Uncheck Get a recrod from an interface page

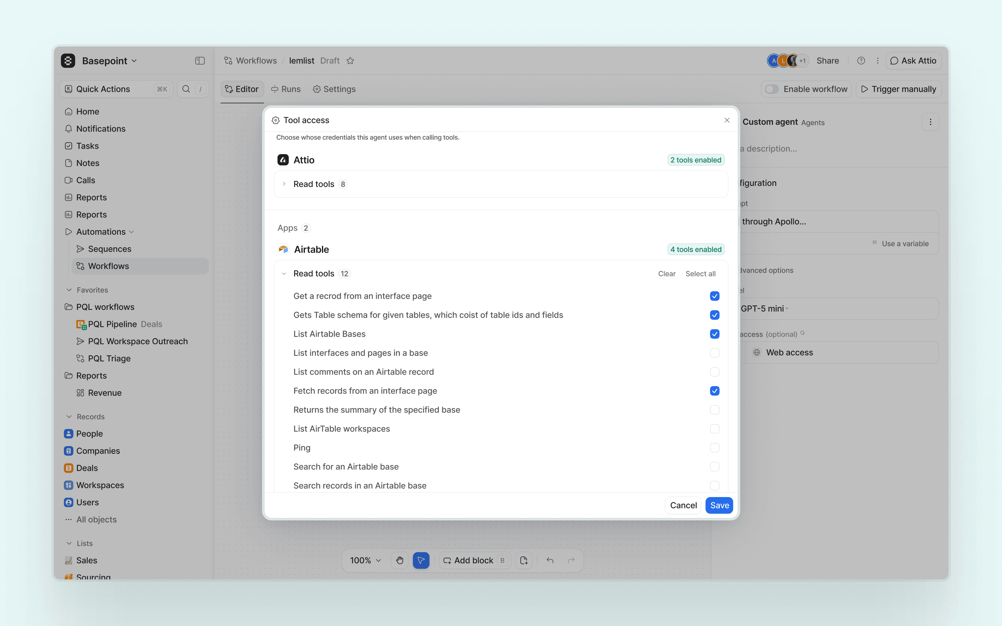tap(715, 296)
